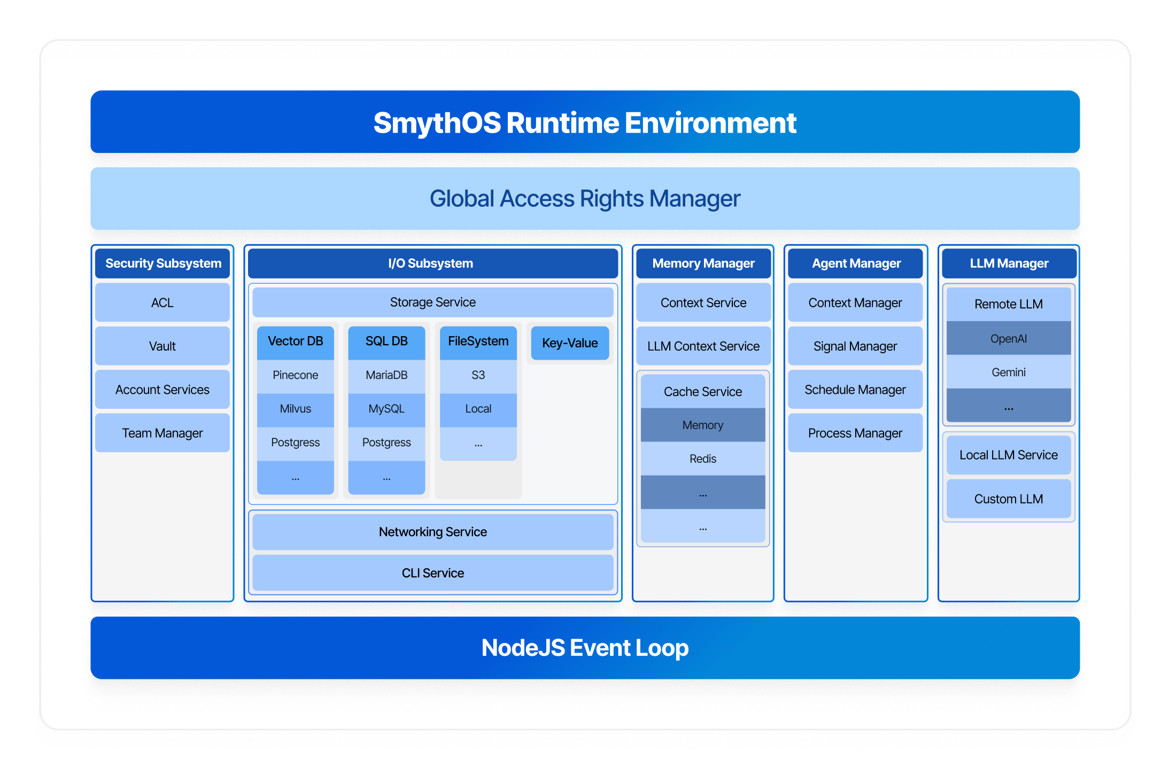
Task: Click Gemini under Remote LLM
Action: 1008,372
